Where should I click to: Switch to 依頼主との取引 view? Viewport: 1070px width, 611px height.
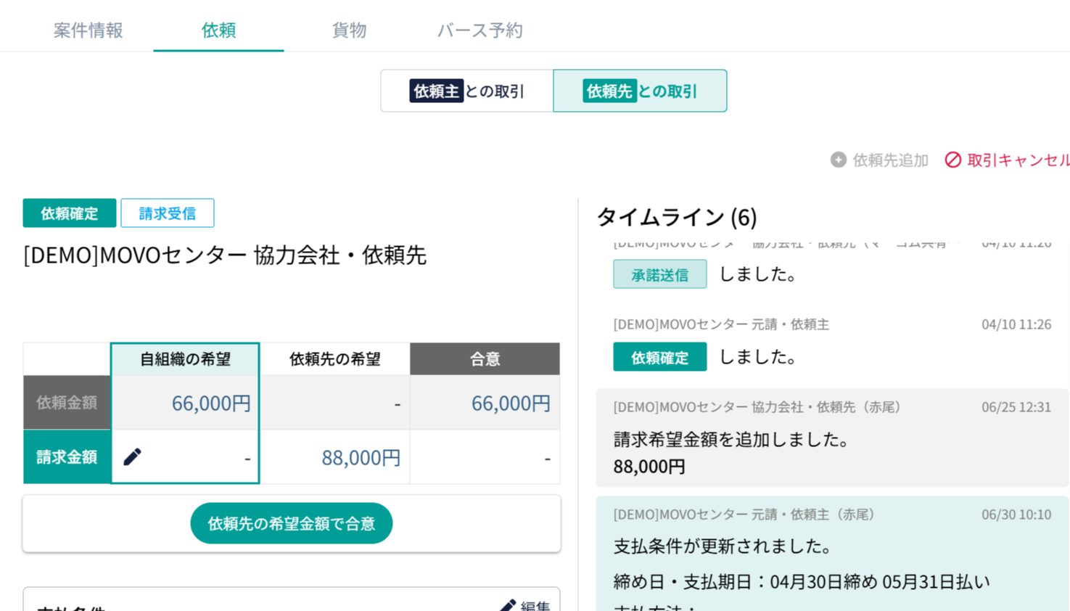[x=467, y=91]
